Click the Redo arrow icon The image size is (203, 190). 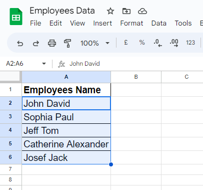pyautogui.click(x=36, y=43)
